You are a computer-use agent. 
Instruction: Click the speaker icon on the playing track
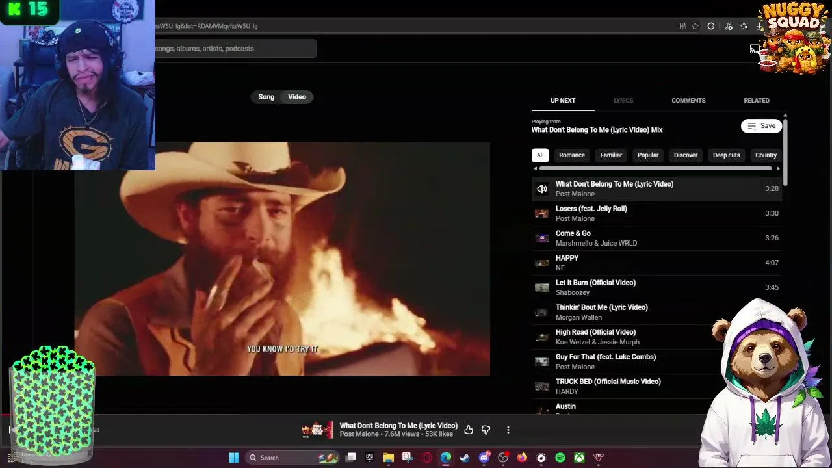click(x=542, y=188)
